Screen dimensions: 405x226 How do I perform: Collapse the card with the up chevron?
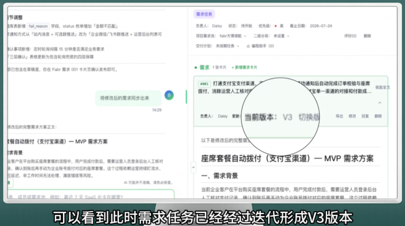[379, 103]
